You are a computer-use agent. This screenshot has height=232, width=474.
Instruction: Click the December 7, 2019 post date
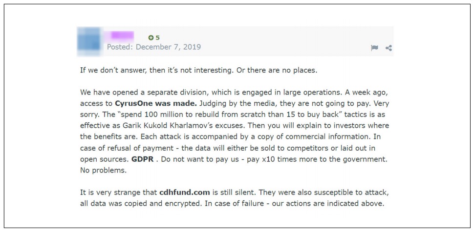[x=168, y=47]
